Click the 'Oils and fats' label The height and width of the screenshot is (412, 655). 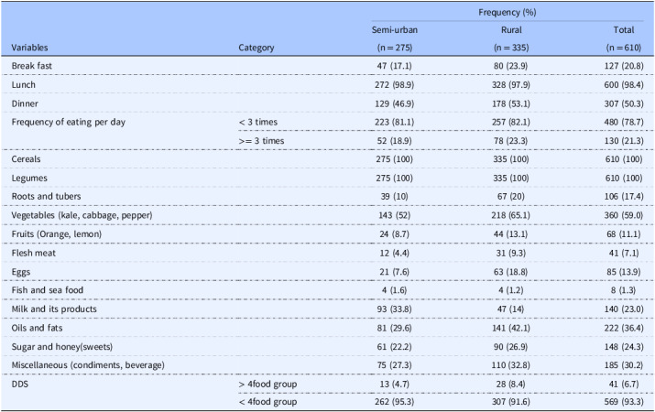point(37,328)
